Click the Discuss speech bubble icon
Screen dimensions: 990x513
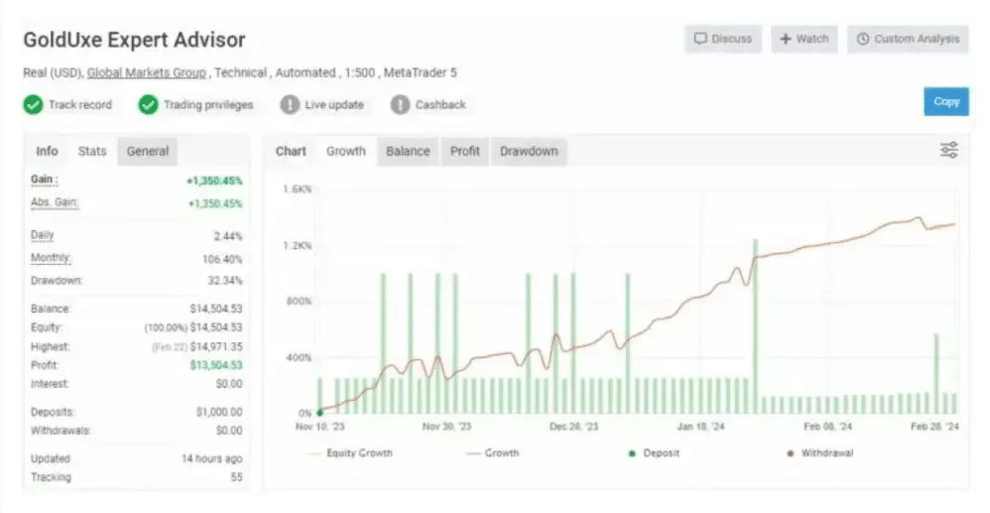click(700, 40)
